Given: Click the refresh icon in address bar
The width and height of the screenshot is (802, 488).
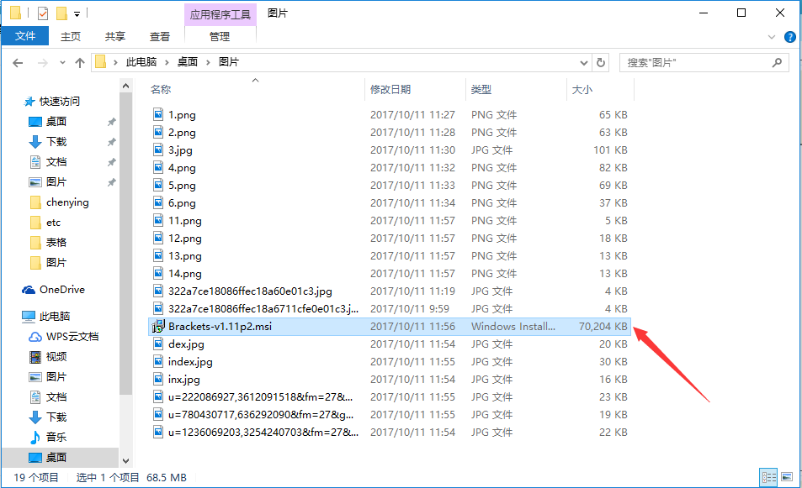Looking at the screenshot, I should (x=601, y=62).
